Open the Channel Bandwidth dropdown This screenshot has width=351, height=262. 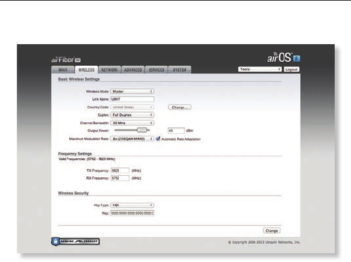click(x=132, y=123)
